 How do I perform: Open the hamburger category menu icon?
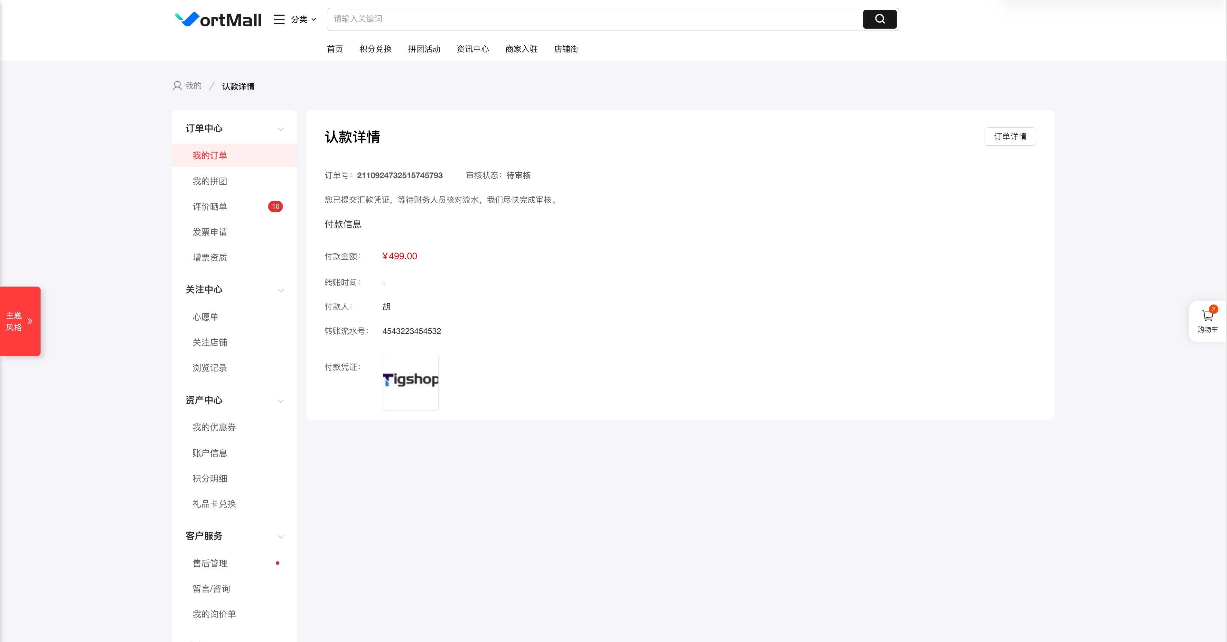(279, 20)
